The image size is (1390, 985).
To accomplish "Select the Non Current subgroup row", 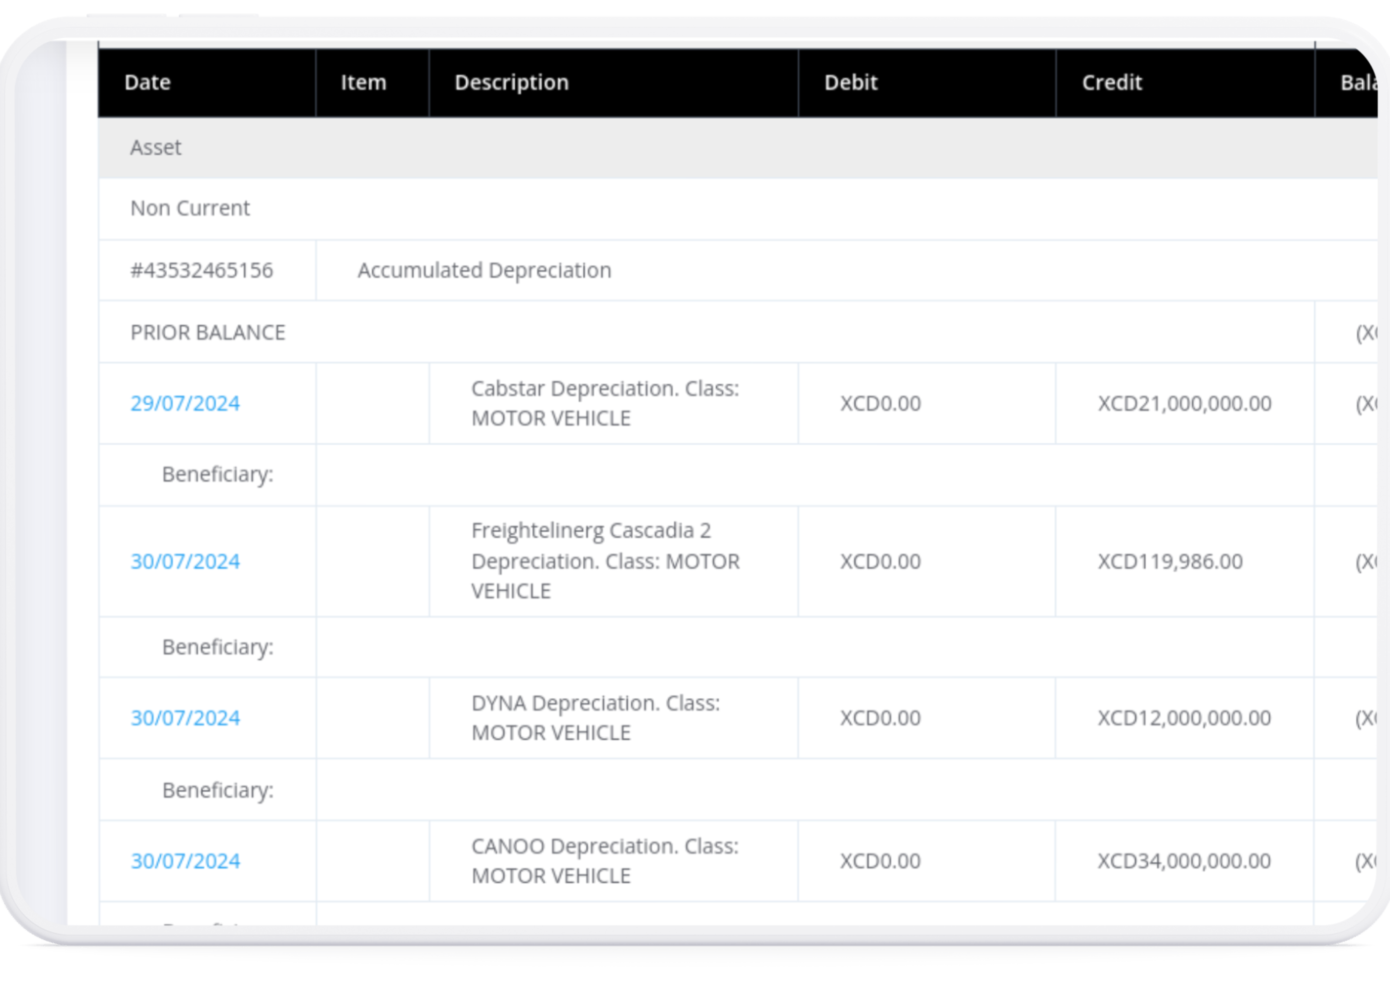I will point(190,208).
